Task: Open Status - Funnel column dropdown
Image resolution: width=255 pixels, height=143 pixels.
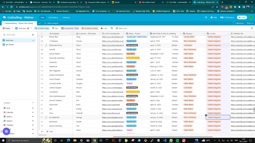Action: point(147,33)
